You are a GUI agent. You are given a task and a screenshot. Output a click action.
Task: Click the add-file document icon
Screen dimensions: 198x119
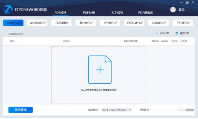pos(100,70)
